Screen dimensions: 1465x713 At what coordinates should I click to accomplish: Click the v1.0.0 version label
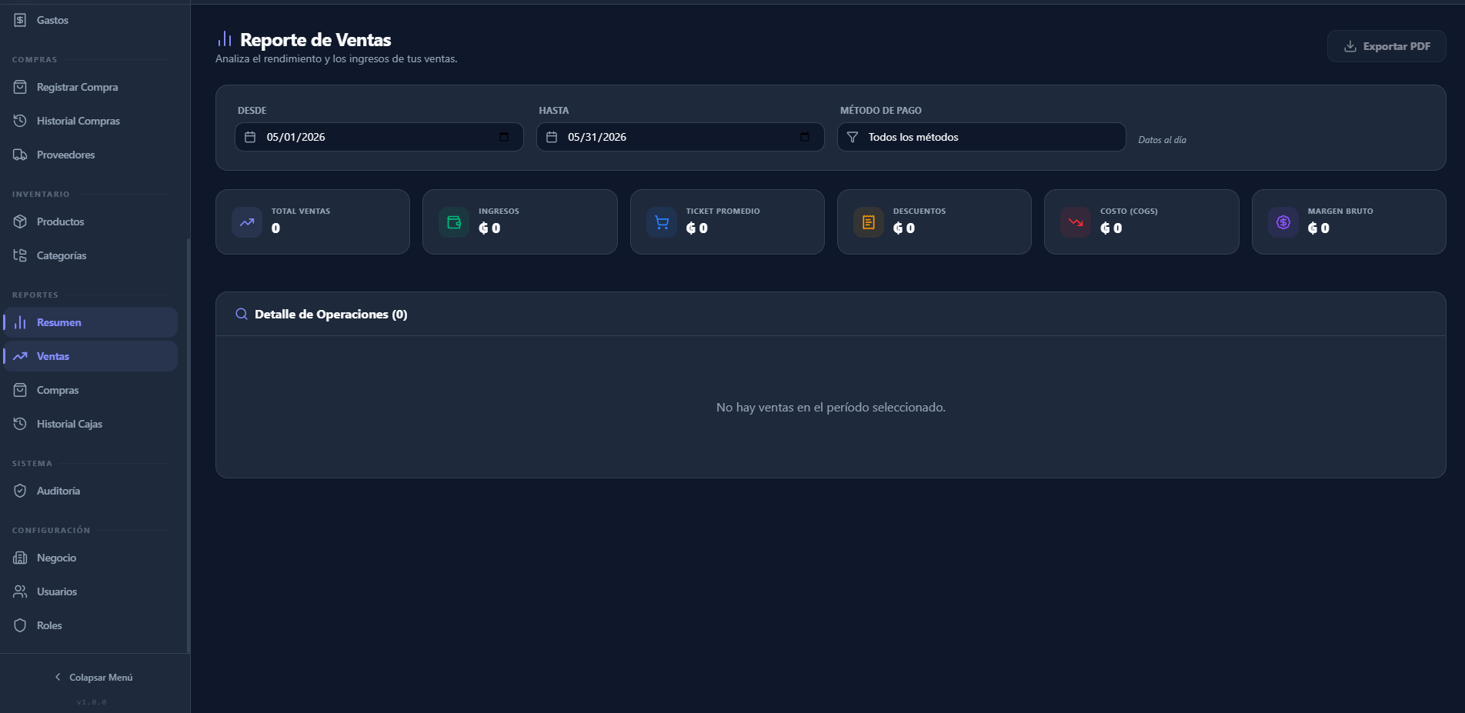click(92, 702)
